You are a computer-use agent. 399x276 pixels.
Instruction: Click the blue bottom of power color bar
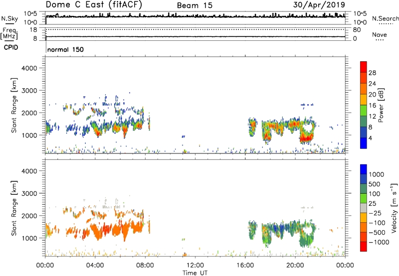[364, 143]
